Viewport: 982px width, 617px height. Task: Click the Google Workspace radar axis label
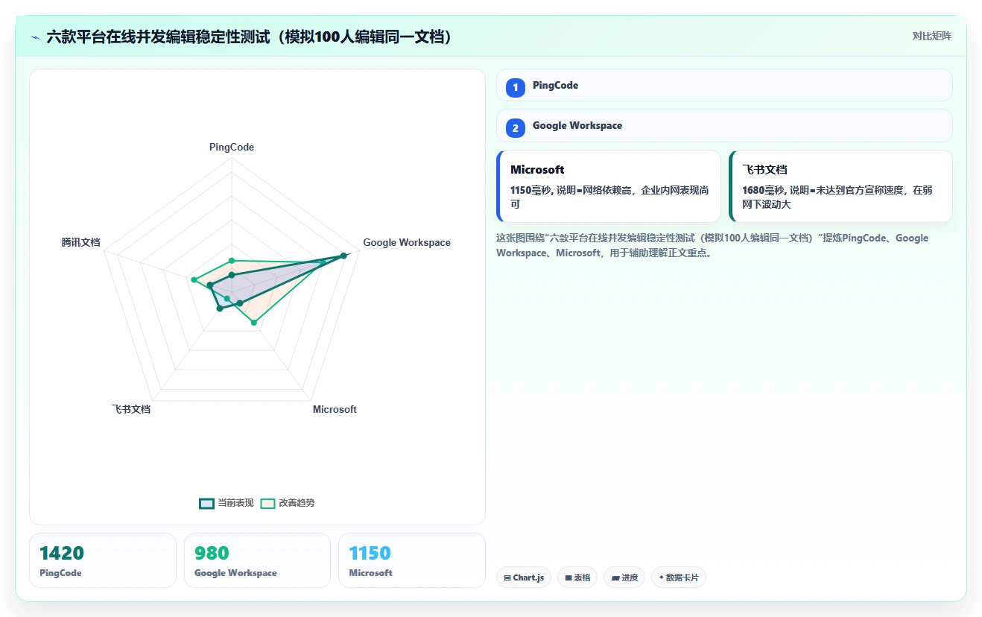tap(407, 243)
